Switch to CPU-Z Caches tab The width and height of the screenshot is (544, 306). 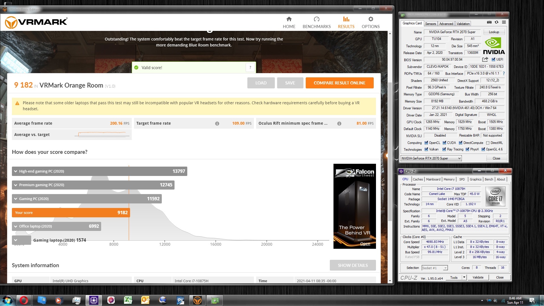tap(418, 179)
